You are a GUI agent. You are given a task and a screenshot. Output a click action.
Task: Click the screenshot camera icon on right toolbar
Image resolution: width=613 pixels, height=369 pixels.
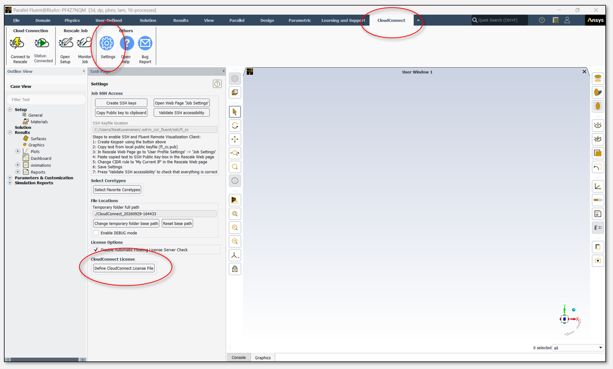[x=598, y=261]
